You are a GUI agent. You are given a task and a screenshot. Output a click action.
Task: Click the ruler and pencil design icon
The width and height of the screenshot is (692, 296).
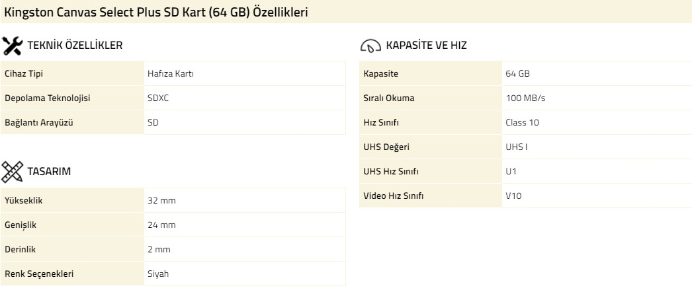point(13,172)
